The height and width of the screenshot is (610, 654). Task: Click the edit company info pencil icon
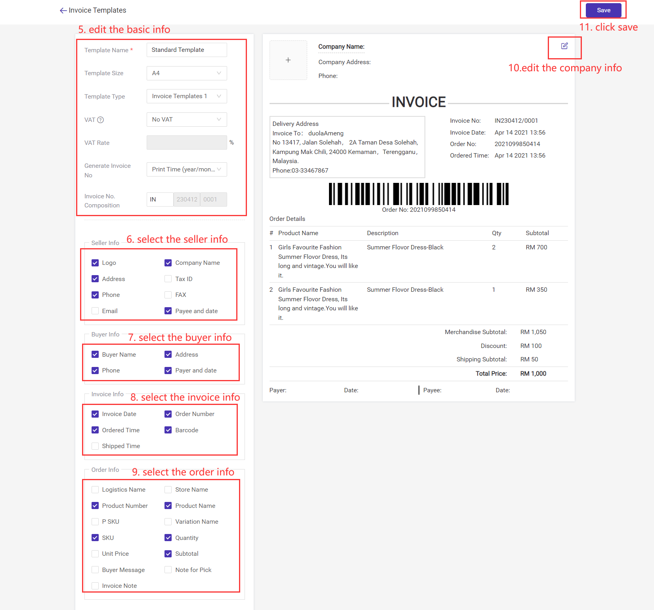tap(564, 46)
